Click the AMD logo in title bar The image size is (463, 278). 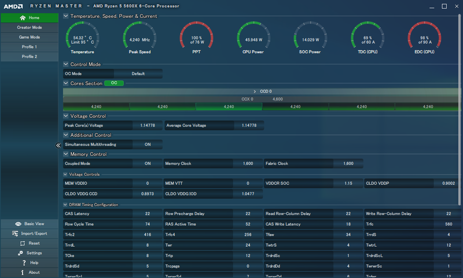point(13,6)
